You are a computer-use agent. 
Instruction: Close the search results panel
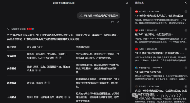tap(185, 3)
